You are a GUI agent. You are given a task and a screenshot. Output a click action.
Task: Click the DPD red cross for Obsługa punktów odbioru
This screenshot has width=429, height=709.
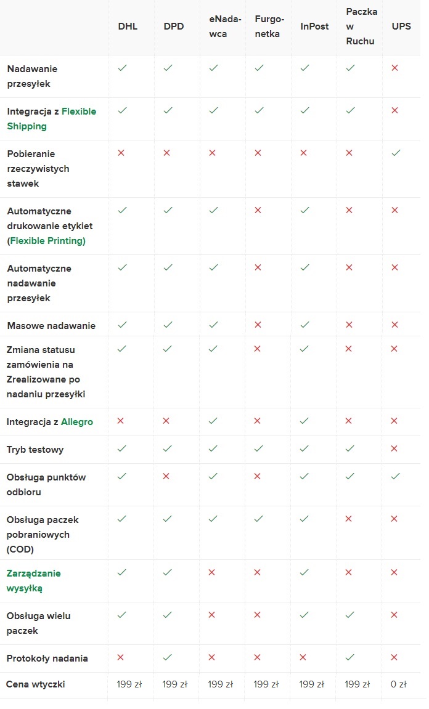pyautogui.click(x=166, y=476)
